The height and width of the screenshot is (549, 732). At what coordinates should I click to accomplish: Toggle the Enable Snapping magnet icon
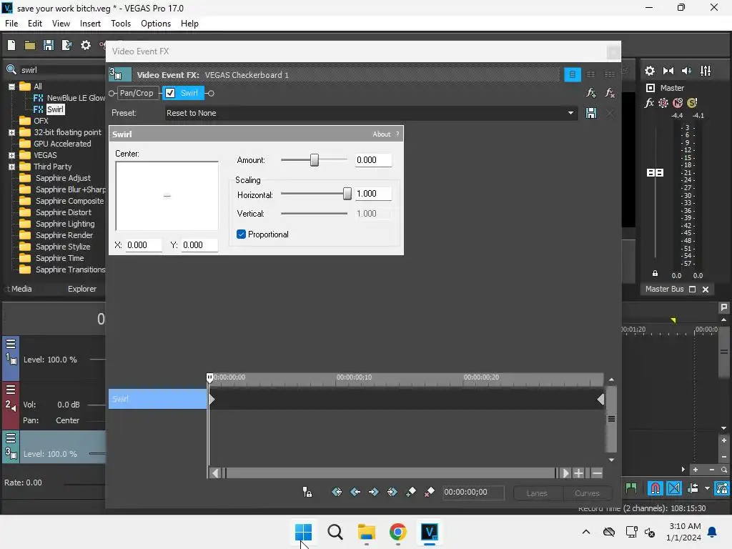click(x=655, y=488)
